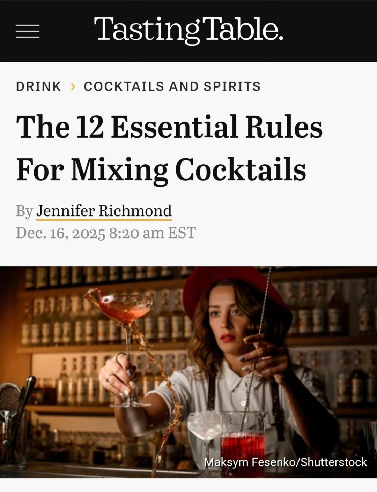Open the bartender hero image
The width and height of the screenshot is (377, 492).
pyautogui.click(x=188, y=372)
